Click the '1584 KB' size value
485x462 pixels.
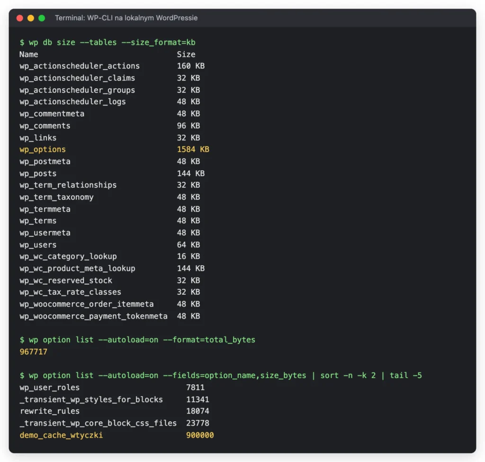(193, 149)
